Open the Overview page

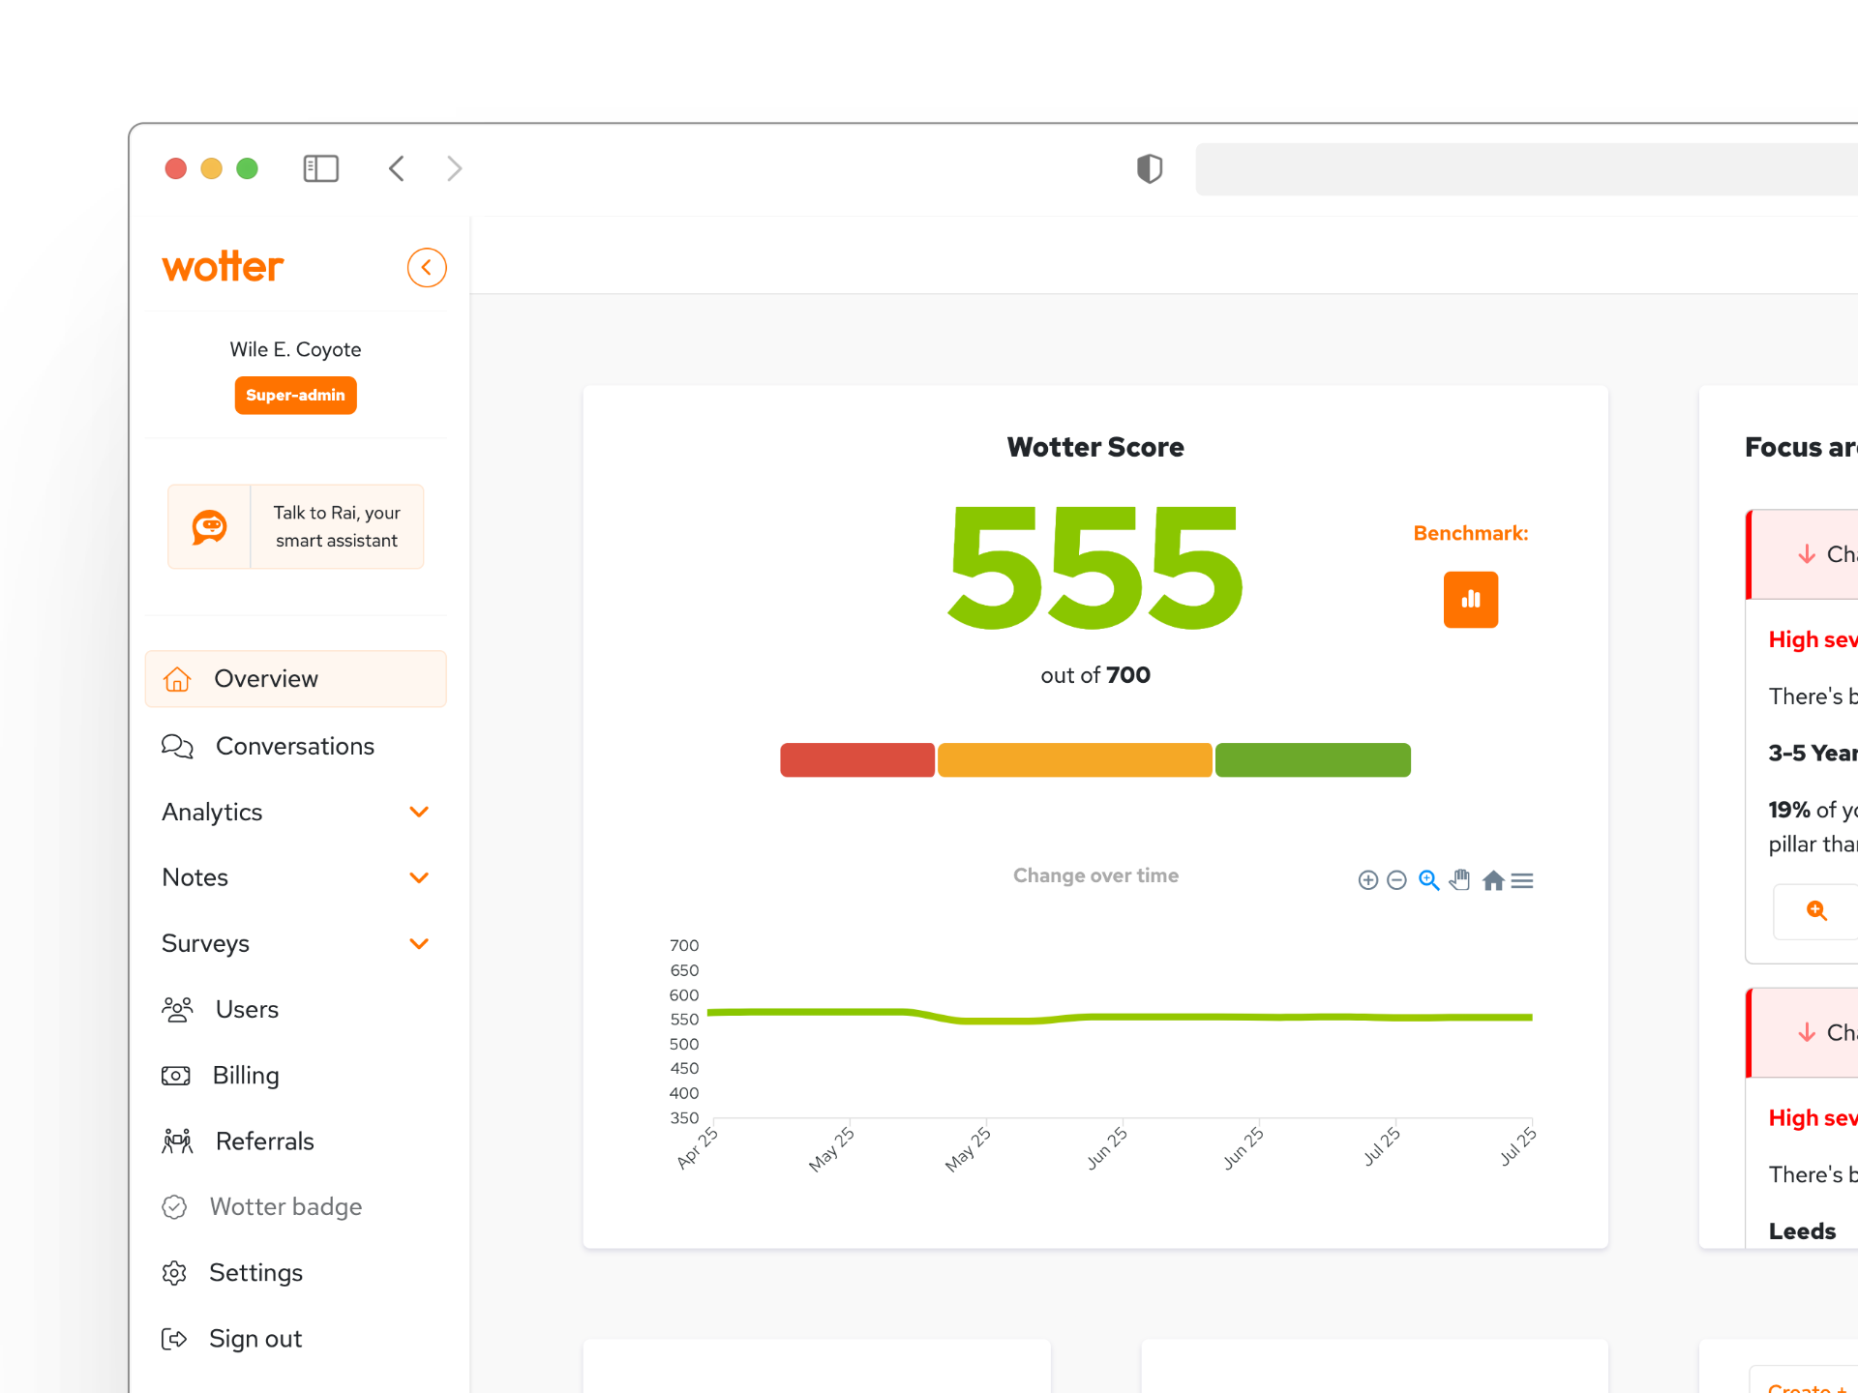tap(296, 679)
